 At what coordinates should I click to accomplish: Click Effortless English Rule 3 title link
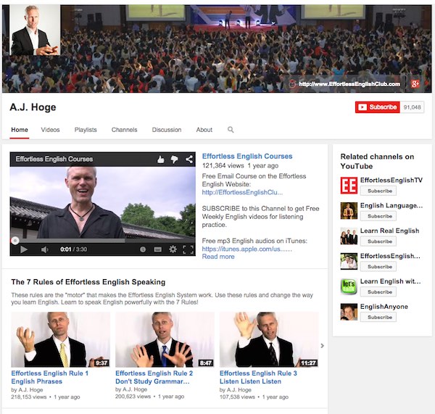[258, 377]
